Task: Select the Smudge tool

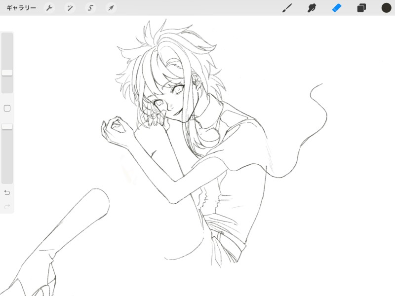Action: (x=312, y=8)
